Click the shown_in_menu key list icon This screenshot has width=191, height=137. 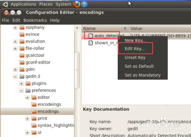point(91,43)
